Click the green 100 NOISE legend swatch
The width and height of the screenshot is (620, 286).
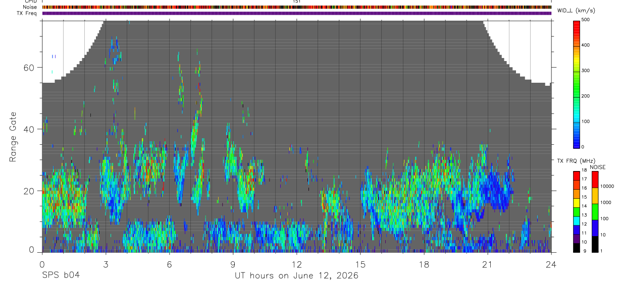pos(595,212)
